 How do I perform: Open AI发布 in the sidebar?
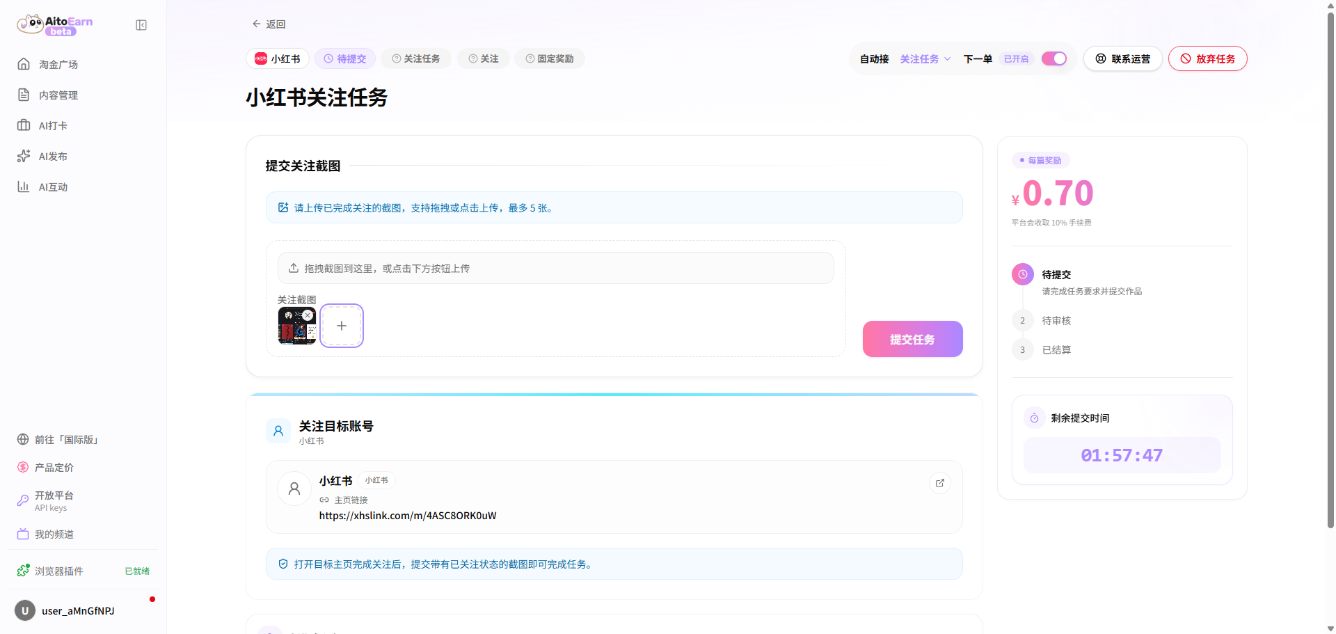coord(83,156)
